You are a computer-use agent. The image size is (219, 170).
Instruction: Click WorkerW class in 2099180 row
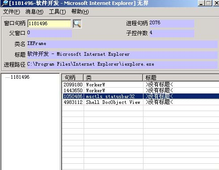95,85
